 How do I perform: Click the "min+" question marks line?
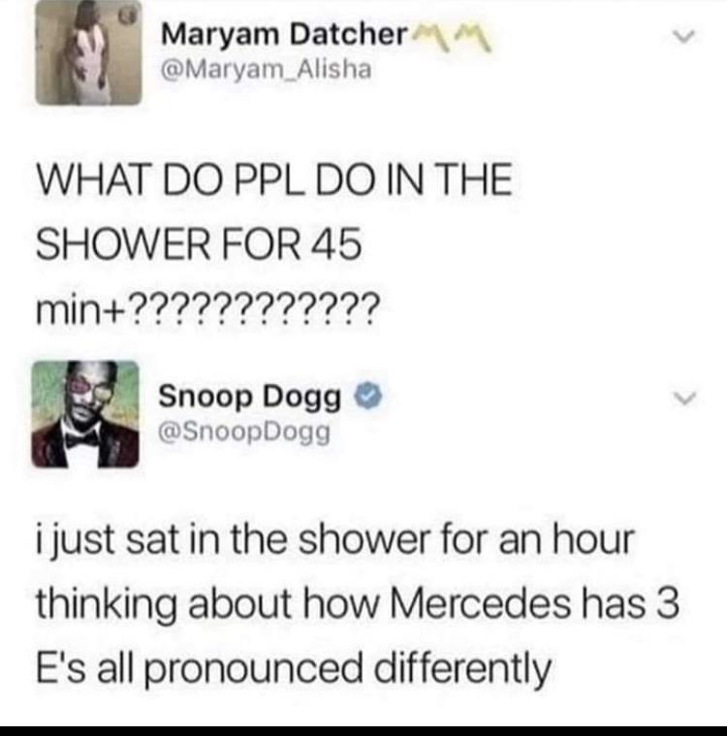pyautogui.click(x=206, y=308)
